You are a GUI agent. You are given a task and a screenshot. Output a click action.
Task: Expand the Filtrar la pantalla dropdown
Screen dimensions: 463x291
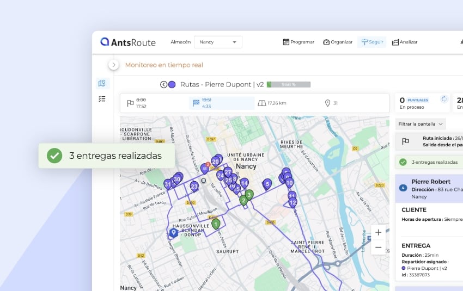[421, 124]
